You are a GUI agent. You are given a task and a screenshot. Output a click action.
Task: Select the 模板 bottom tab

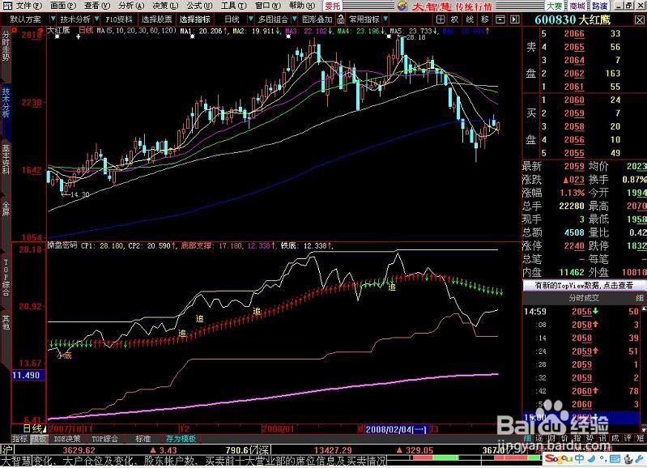[x=39, y=439]
